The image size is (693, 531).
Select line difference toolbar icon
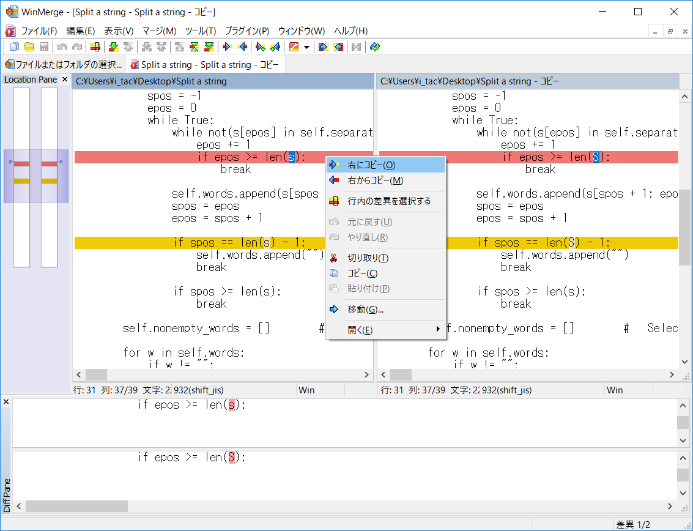pos(95,46)
